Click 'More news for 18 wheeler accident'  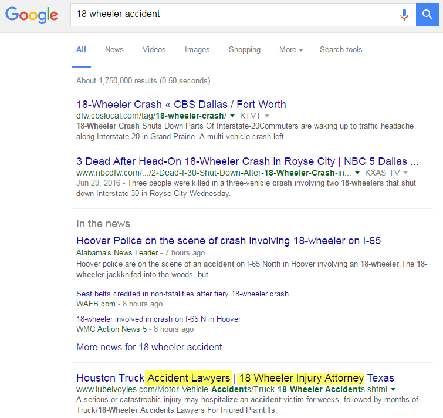tap(149, 347)
